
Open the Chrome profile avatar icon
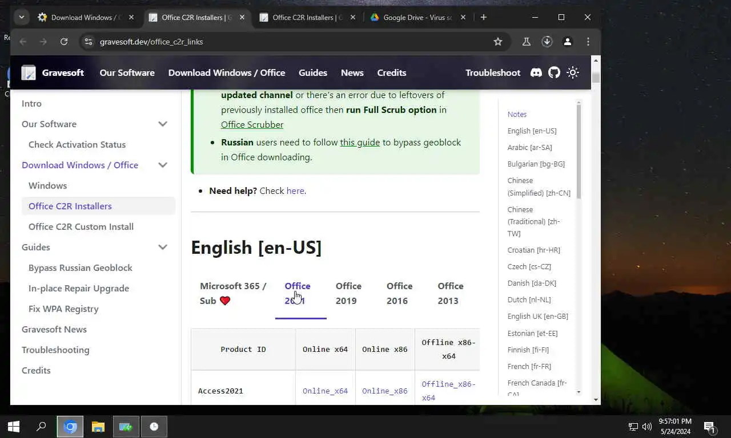click(x=568, y=42)
